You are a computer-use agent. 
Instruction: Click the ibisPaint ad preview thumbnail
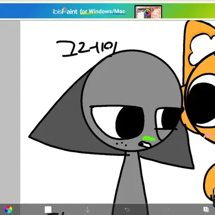148,12
